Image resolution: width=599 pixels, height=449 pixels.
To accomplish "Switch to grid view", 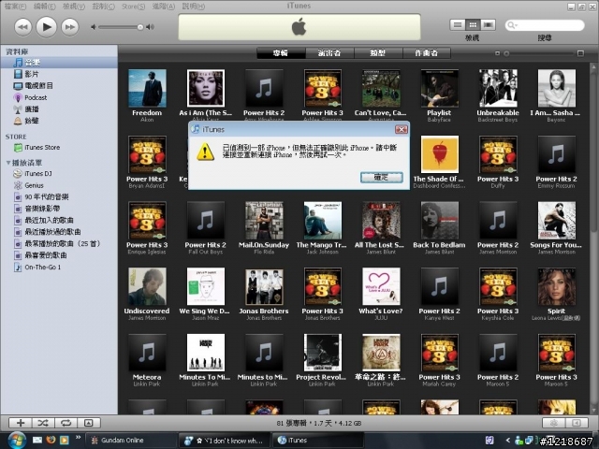I will 473,25.
